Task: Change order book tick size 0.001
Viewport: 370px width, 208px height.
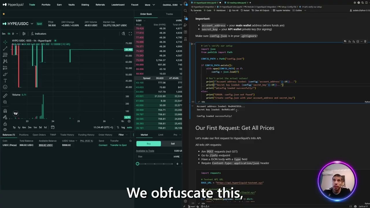Action: (x=140, y=21)
